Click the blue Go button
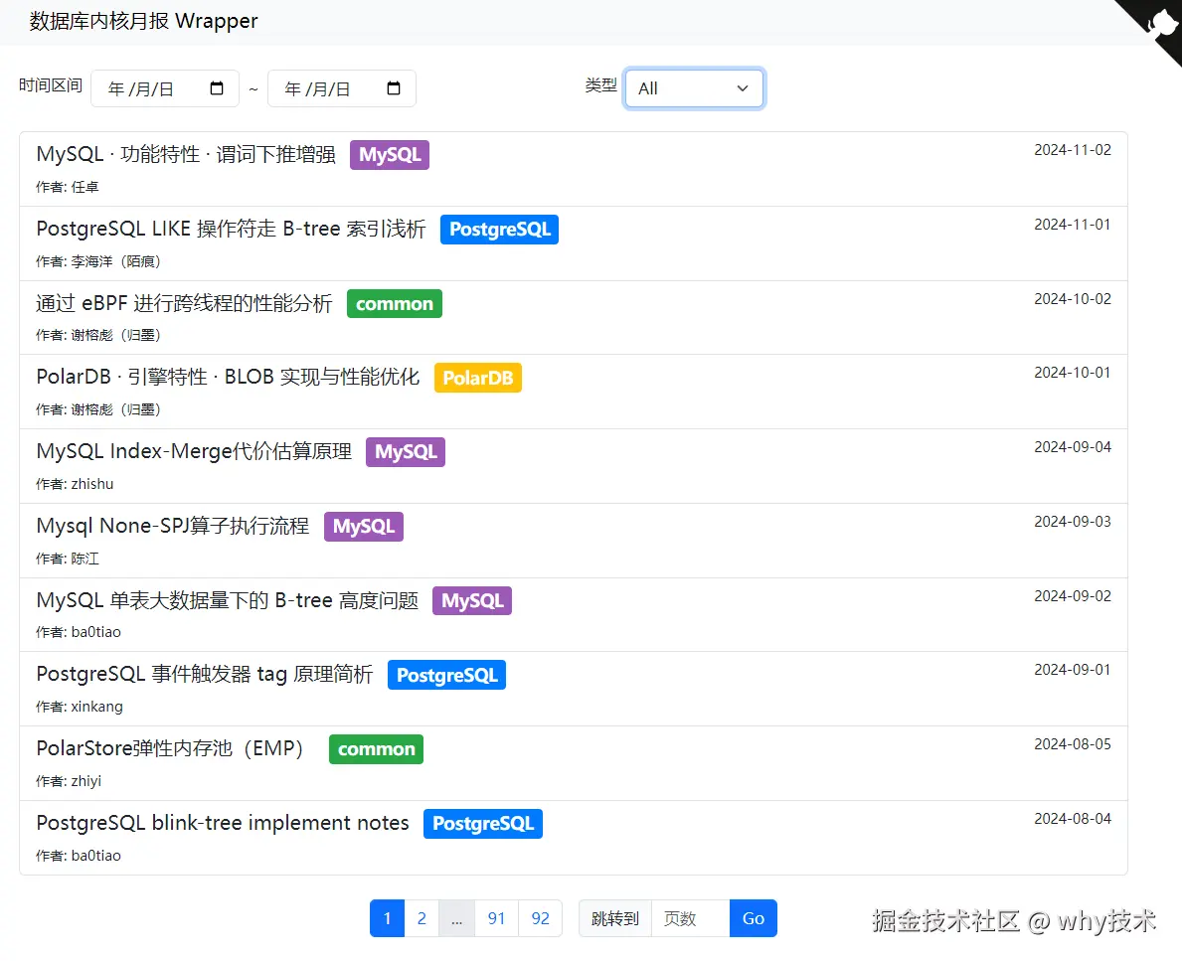This screenshot has height=961, width=1182. pos(754,918)
